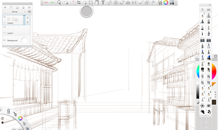Open the layer panel menu icon
This screenshot has height=130, width=218.
pyautogui.click(x=29, y=8)
